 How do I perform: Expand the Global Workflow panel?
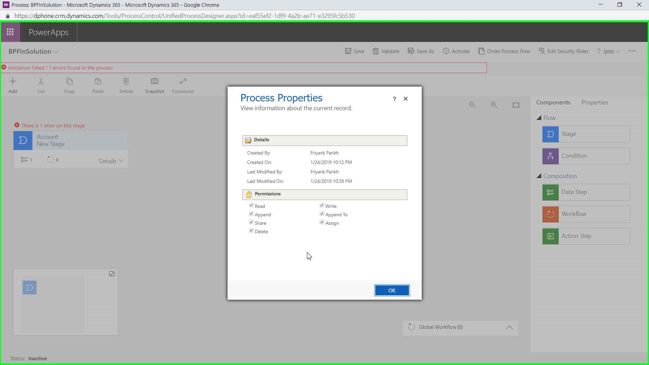tap(509, 327)
